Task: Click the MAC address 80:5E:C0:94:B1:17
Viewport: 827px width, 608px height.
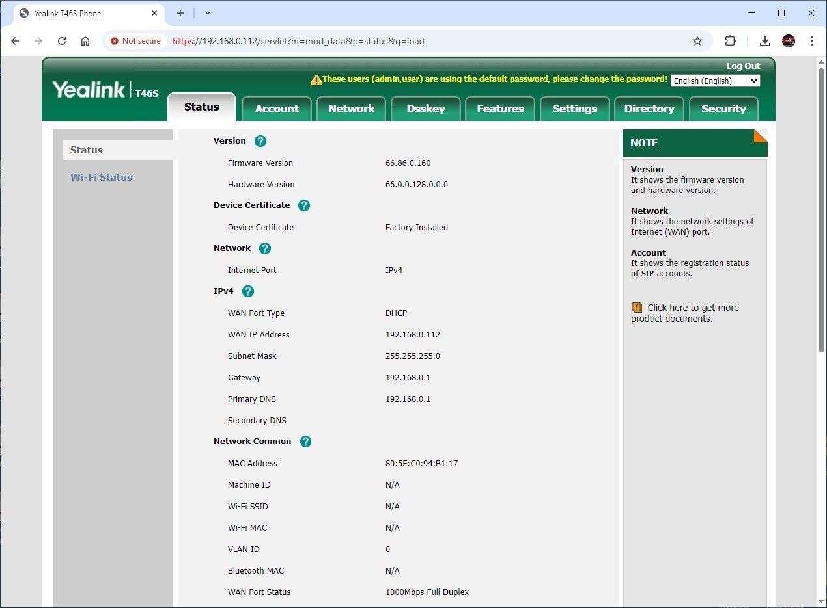Action: [x=421, y=464]
